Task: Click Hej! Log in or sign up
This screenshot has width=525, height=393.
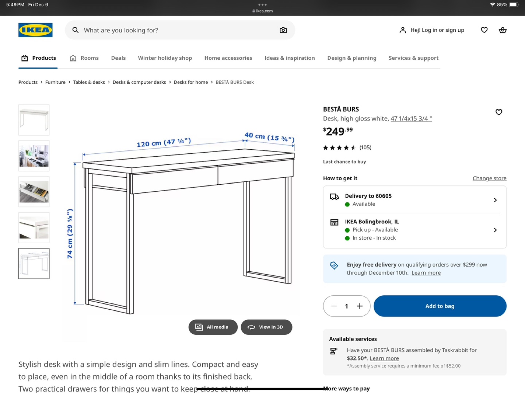Action: 437,30
